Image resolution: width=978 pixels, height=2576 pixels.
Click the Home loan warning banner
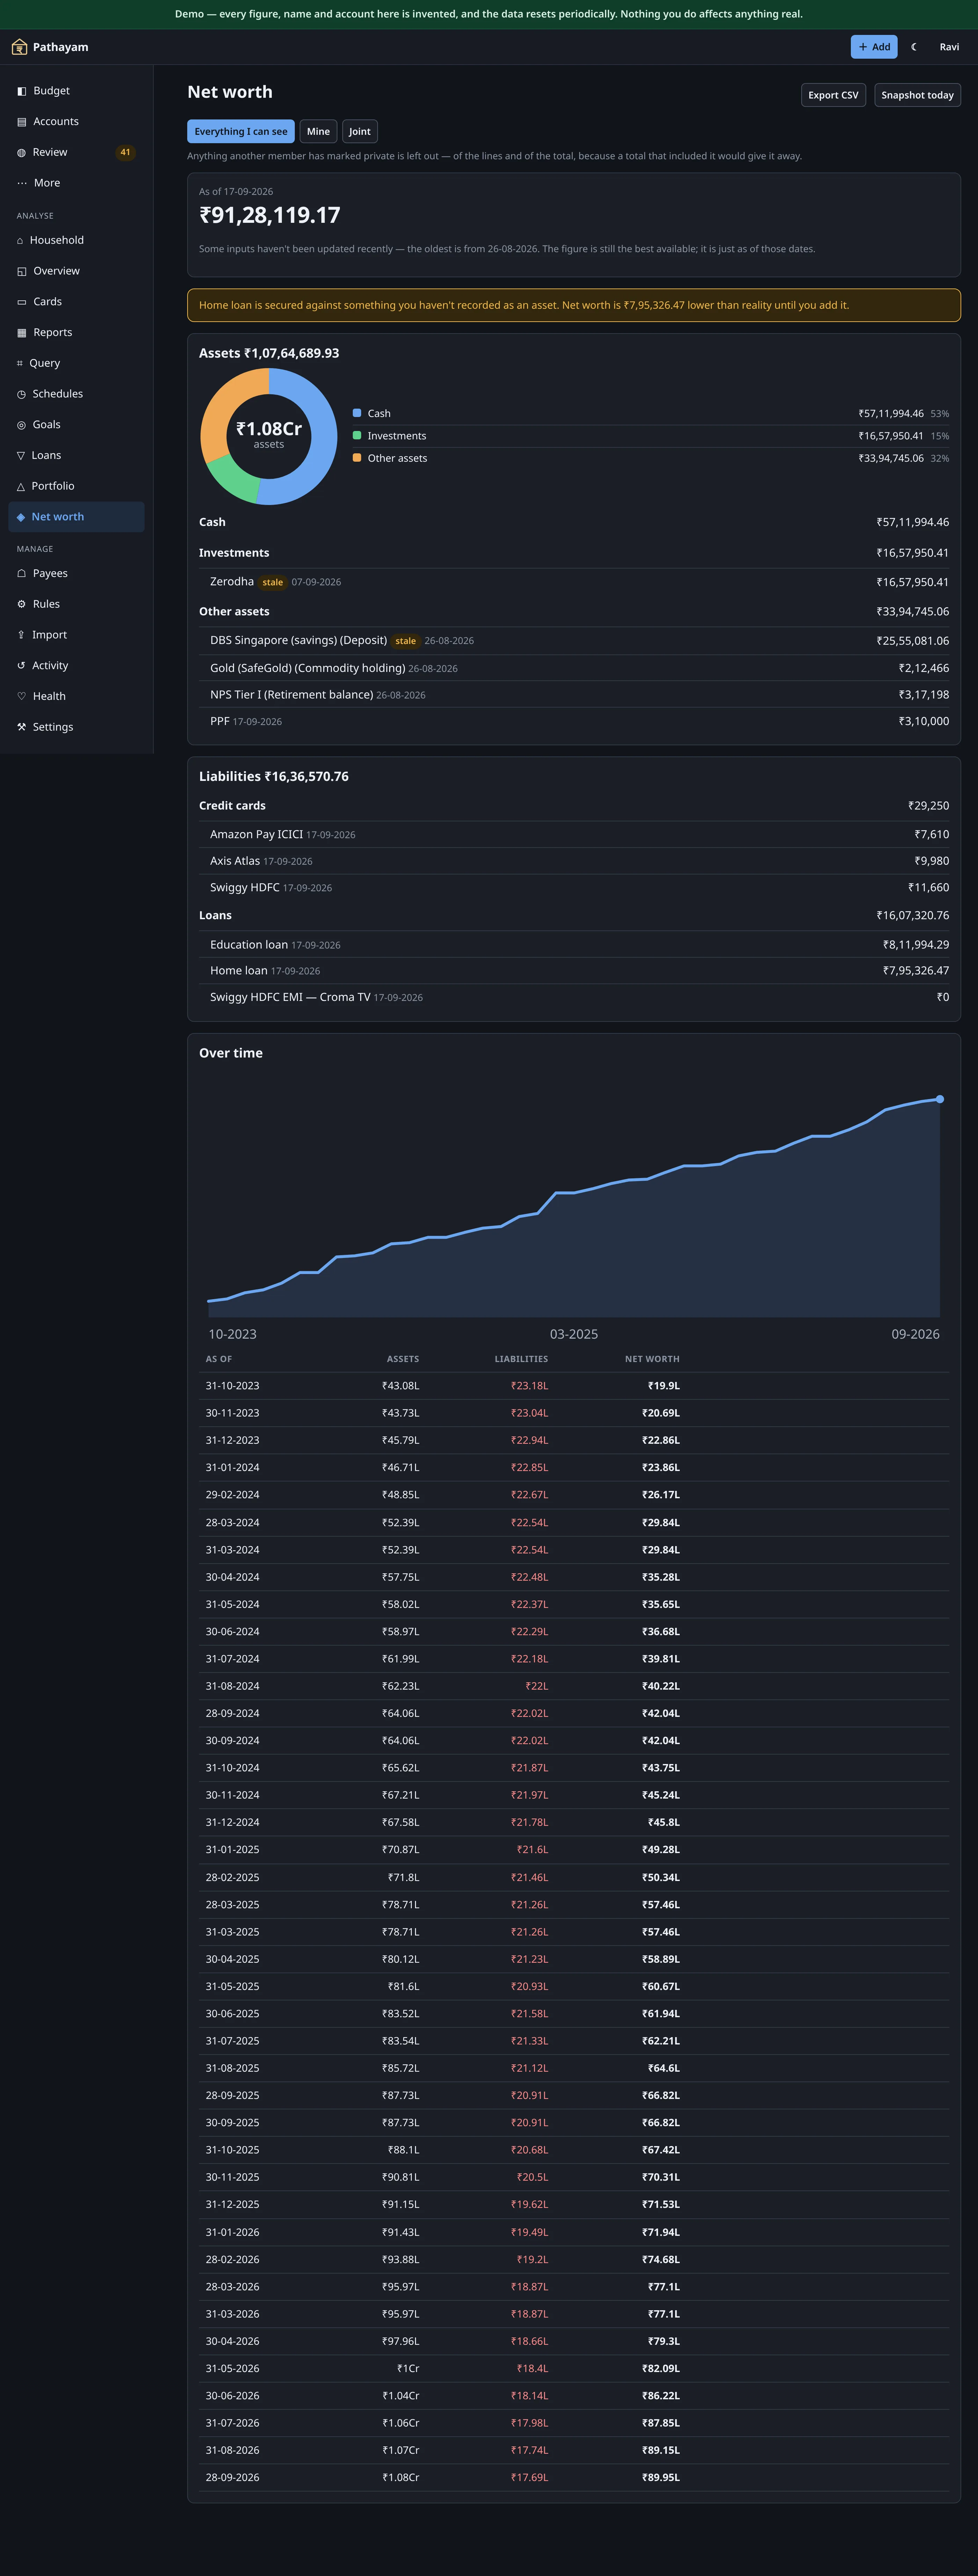[574, 305]
